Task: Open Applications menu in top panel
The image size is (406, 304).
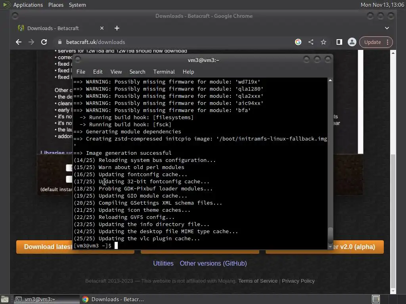Action: [28, 5]
